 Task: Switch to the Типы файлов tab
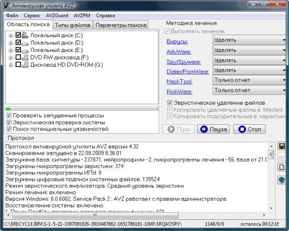73,25
